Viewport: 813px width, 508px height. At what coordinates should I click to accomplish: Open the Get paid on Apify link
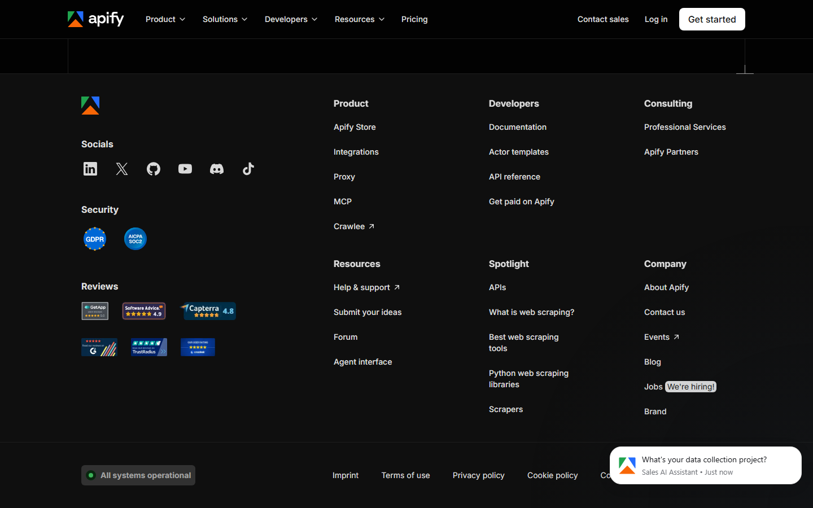tap(522, 202)
